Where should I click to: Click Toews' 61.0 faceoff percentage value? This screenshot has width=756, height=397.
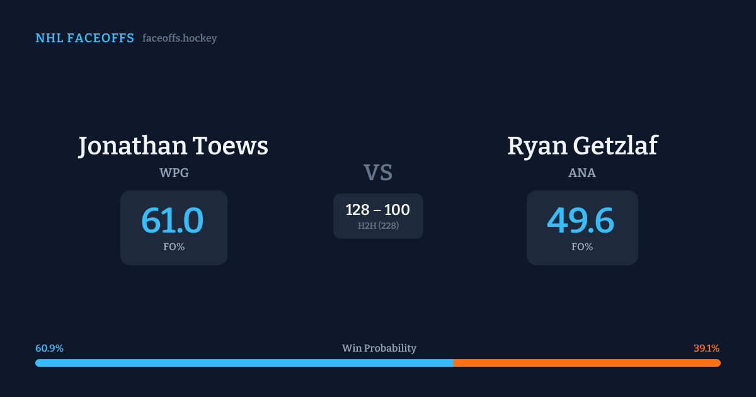(173, 221)
